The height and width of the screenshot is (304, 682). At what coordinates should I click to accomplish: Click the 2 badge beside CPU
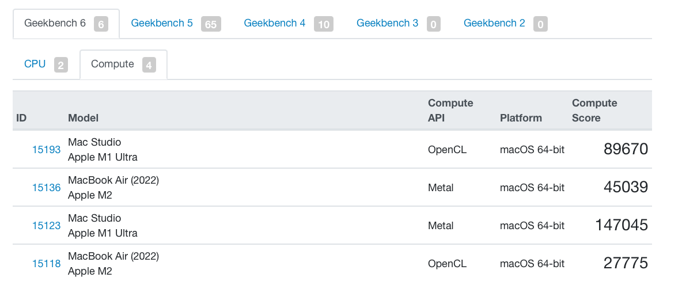click(61, 65)
